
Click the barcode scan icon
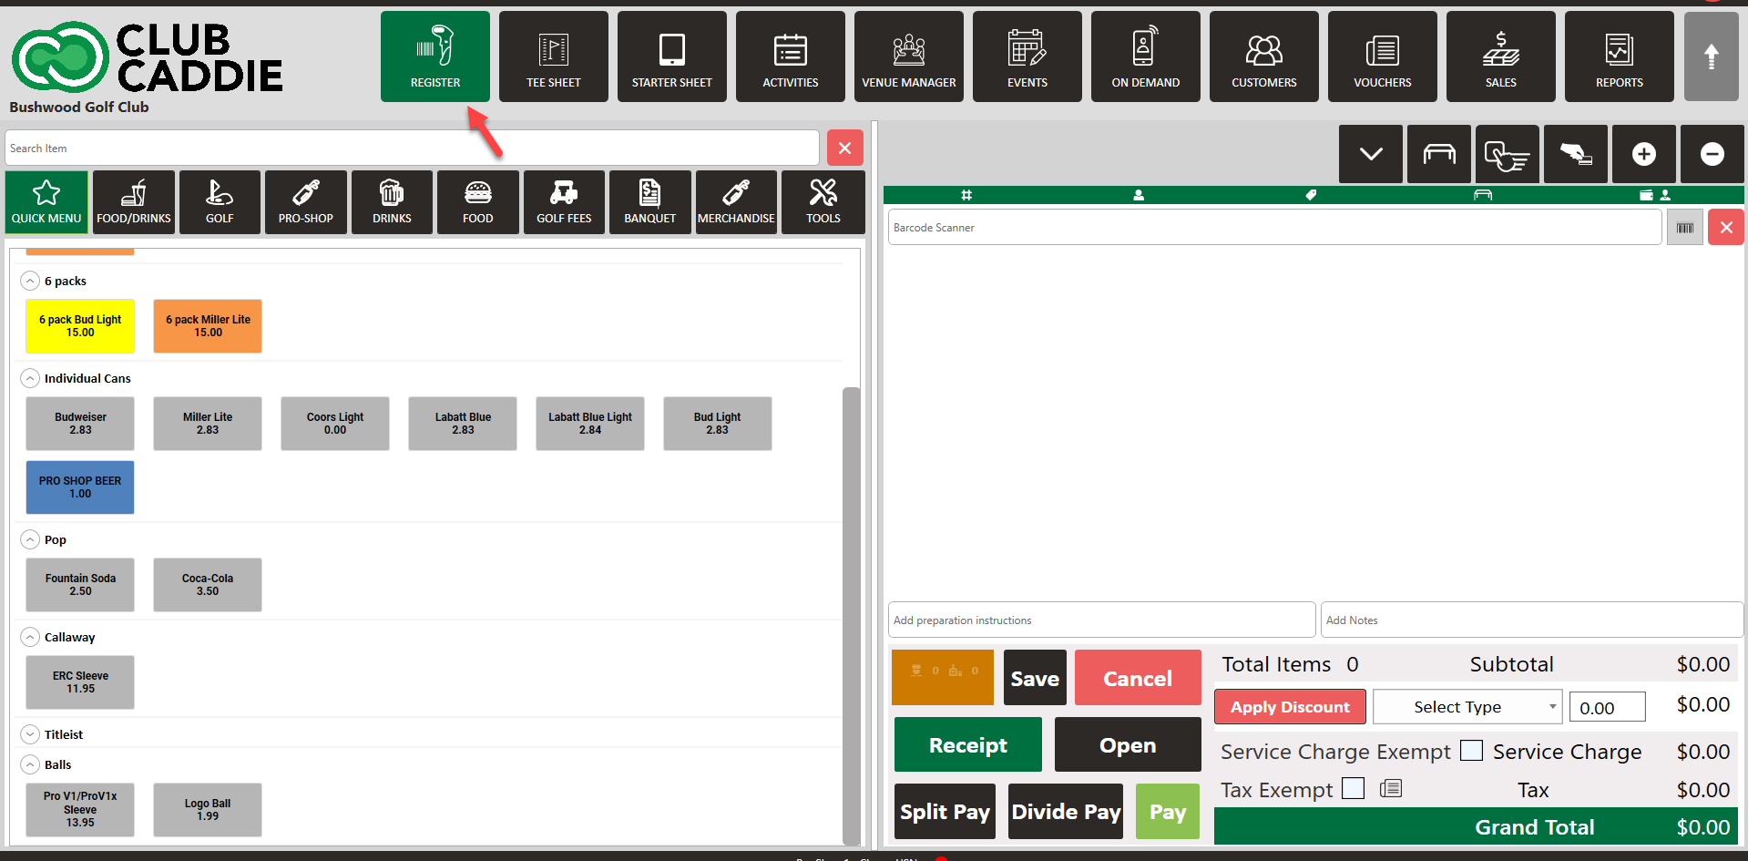1684,228
